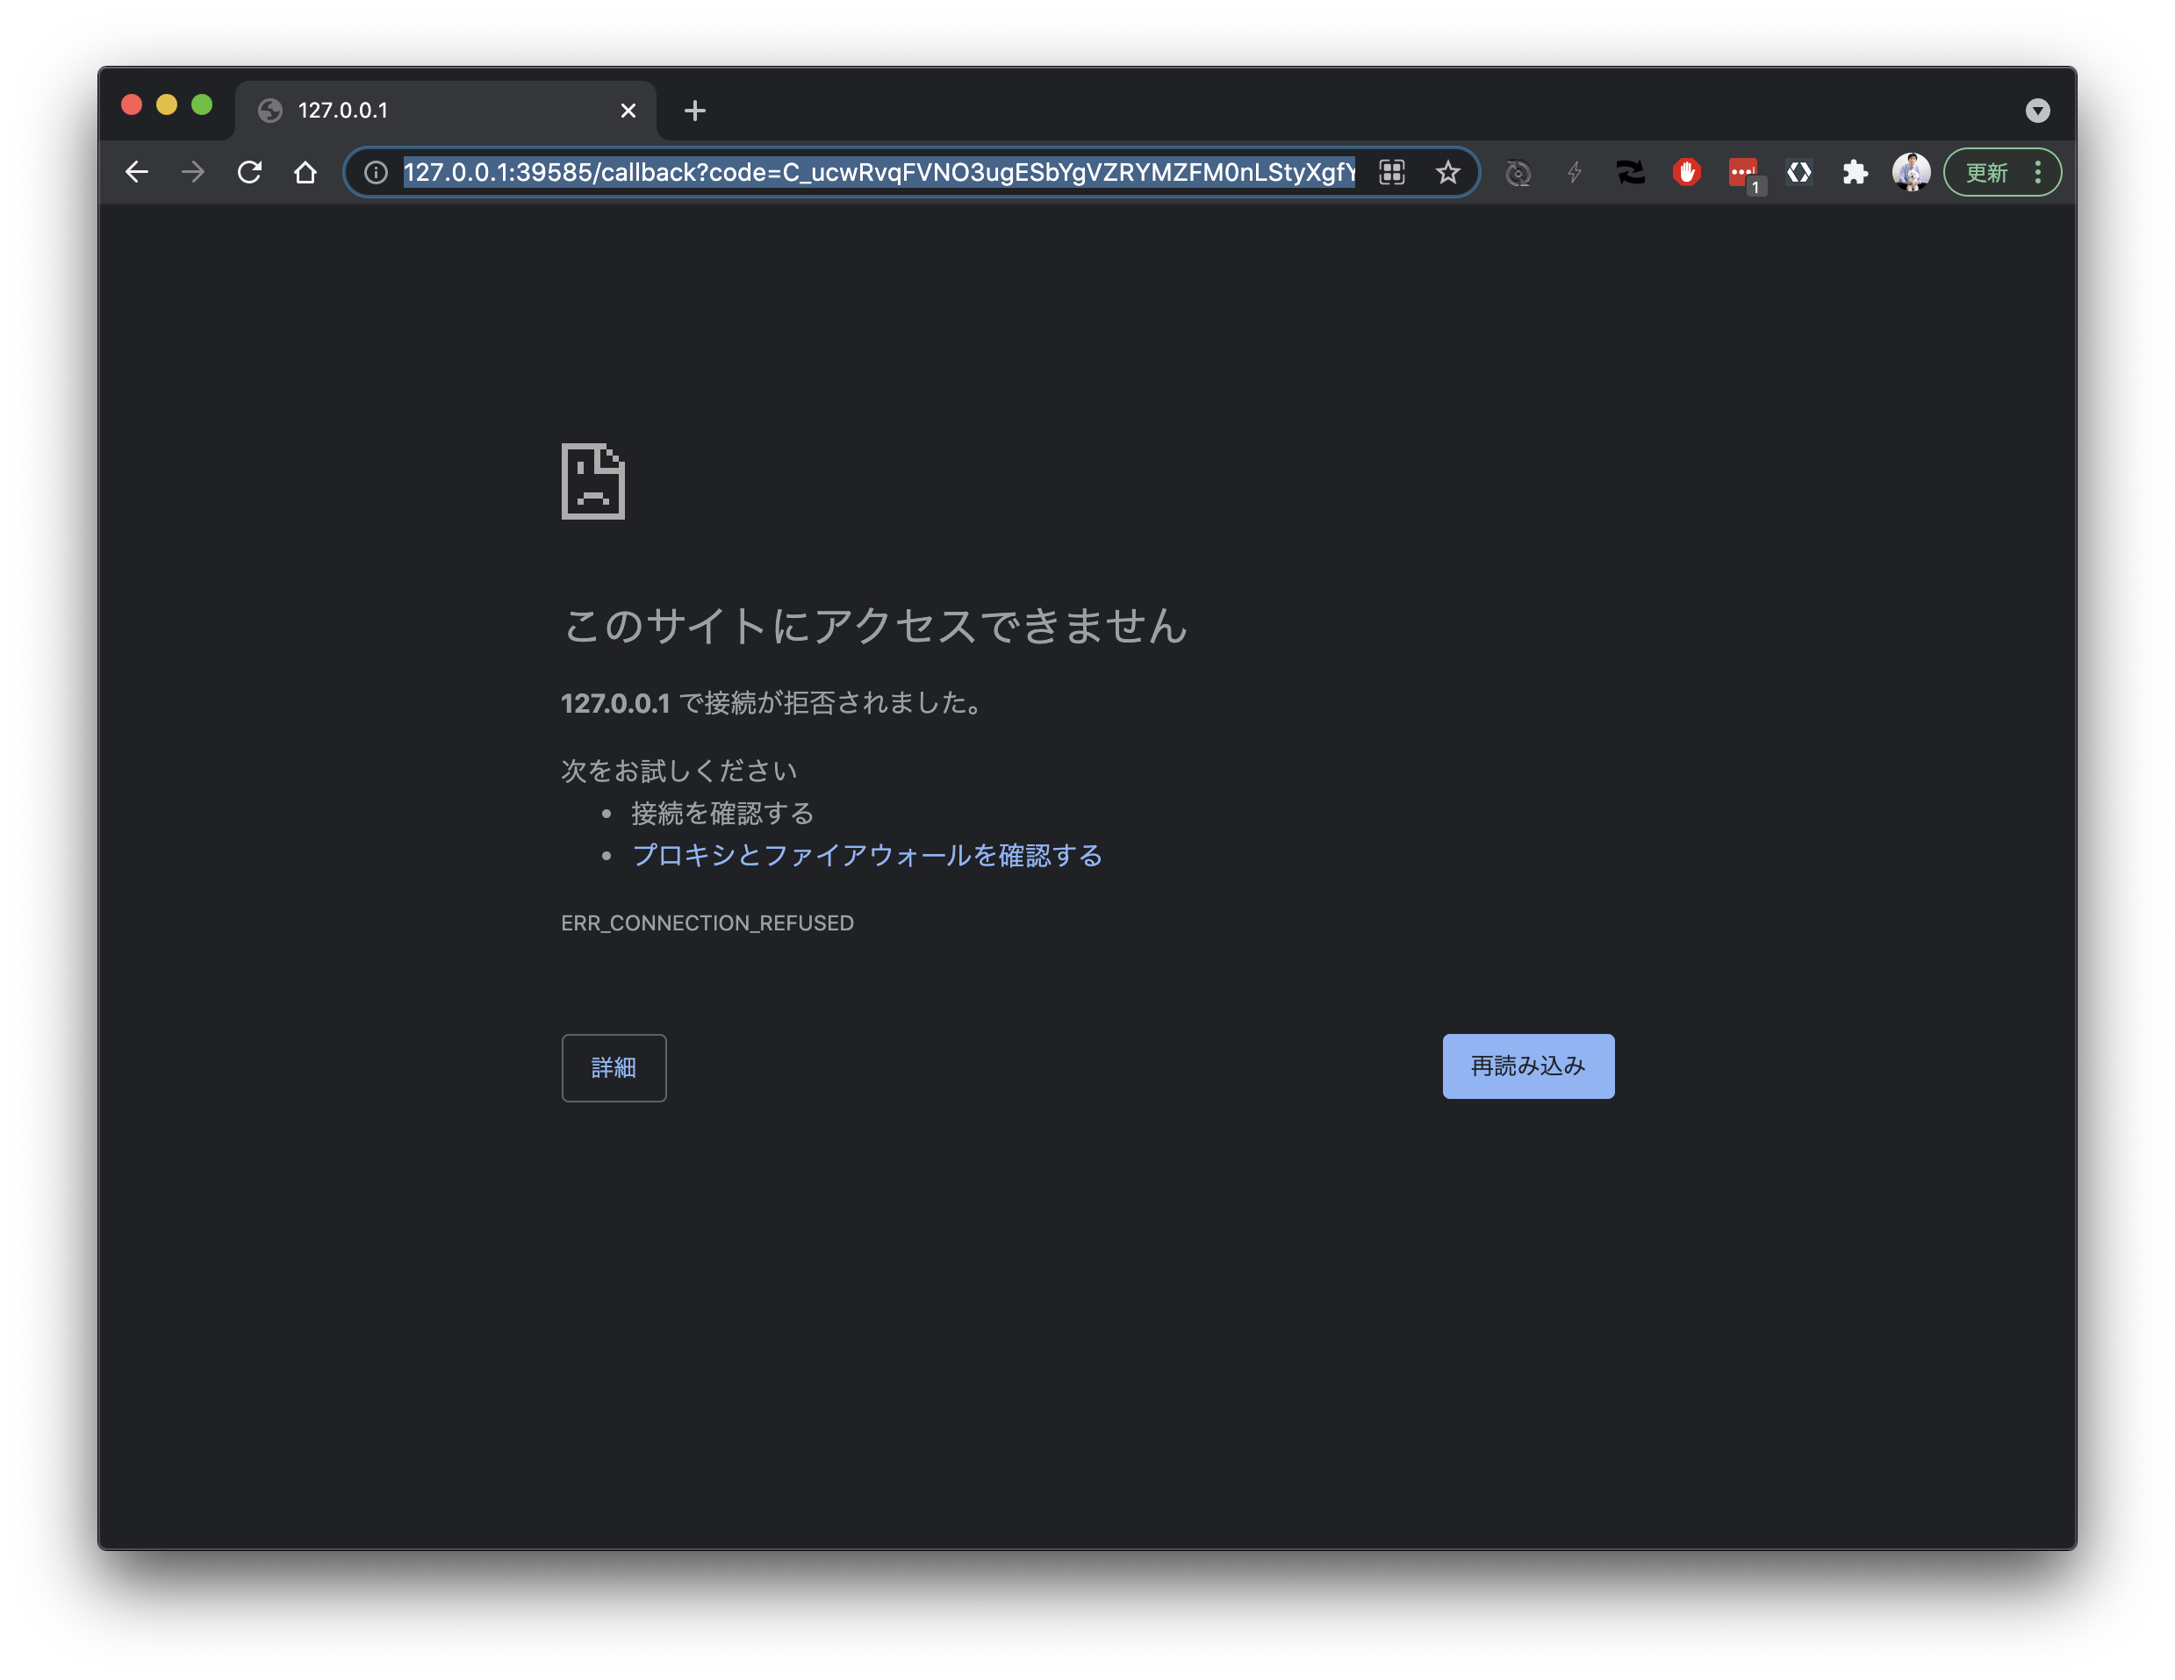
Task: Click the 詳細 details button
Action: 614,1067
